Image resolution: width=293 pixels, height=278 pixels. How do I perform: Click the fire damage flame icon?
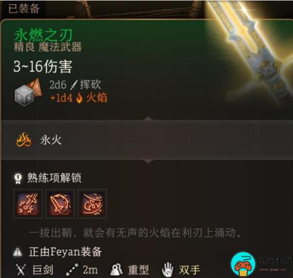tap(79, 98)
